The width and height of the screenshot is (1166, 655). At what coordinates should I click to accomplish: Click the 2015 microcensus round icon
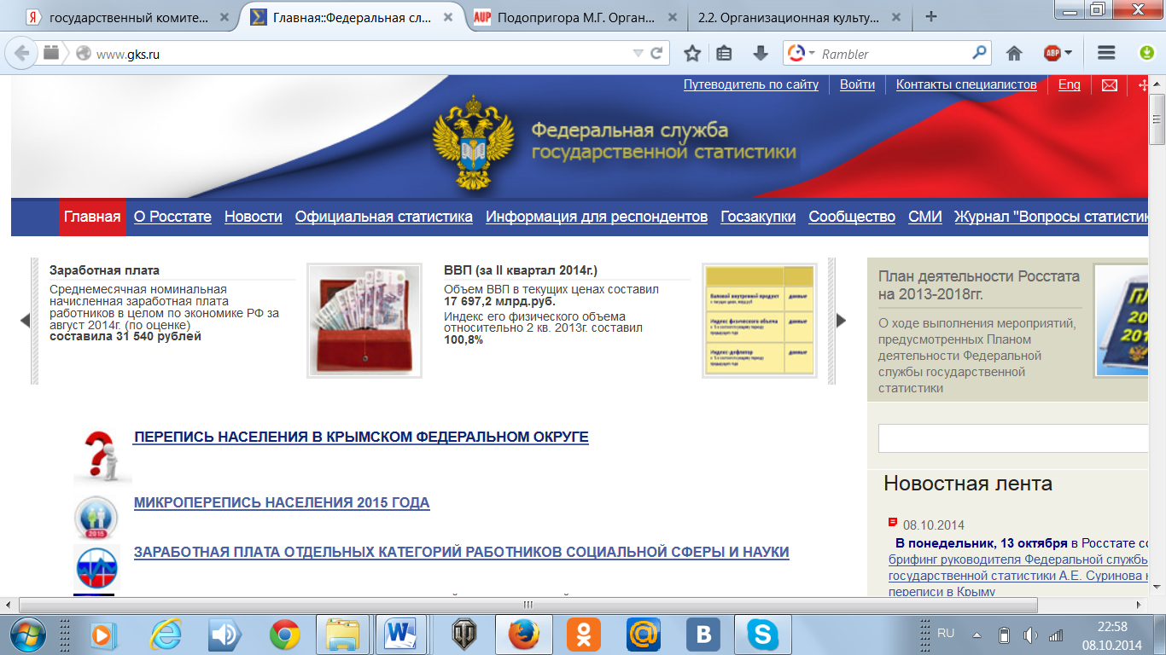[96, 518]
